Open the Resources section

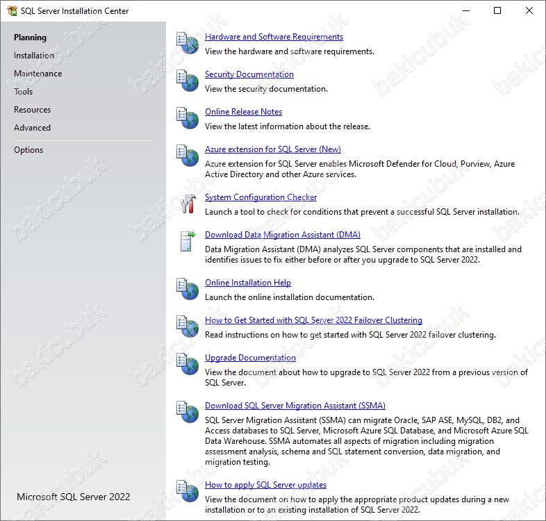(x=32, y=110)
